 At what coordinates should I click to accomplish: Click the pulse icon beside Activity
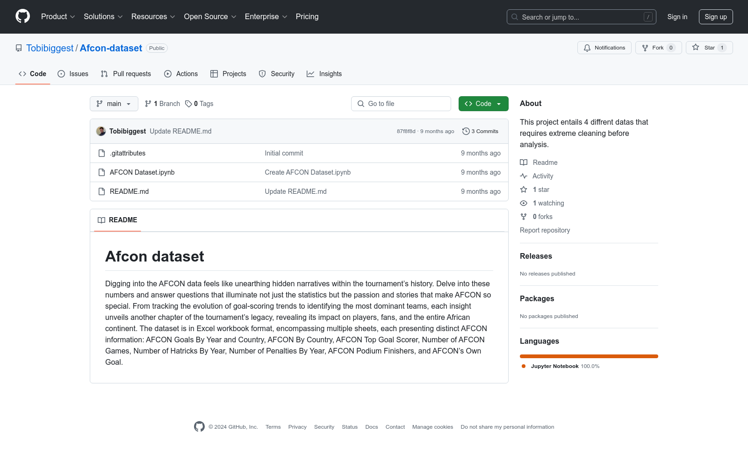click(x=524, y=176)
